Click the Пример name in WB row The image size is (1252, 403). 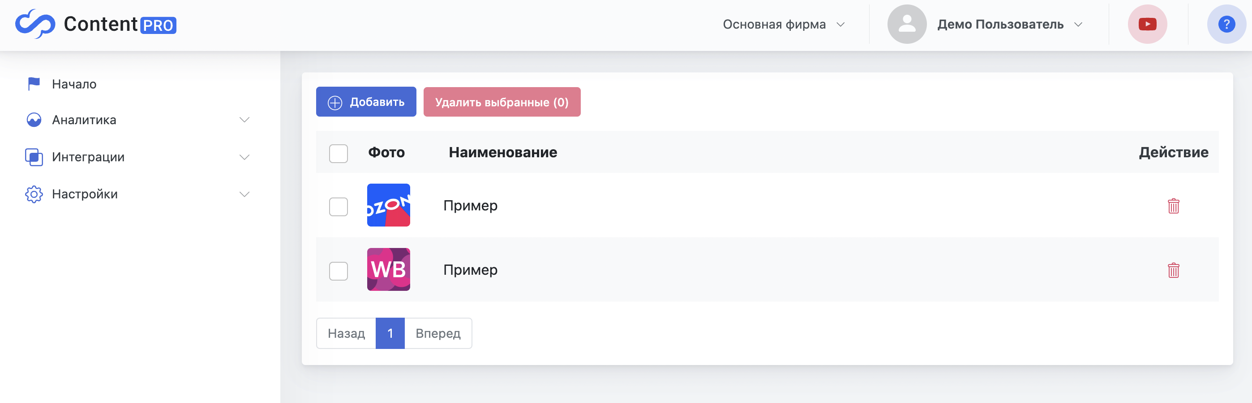471,270
